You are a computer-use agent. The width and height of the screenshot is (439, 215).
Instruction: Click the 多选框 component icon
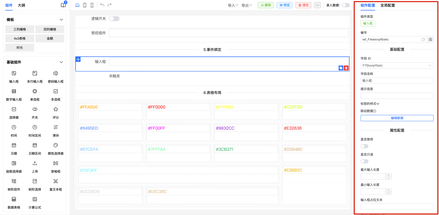56,91
